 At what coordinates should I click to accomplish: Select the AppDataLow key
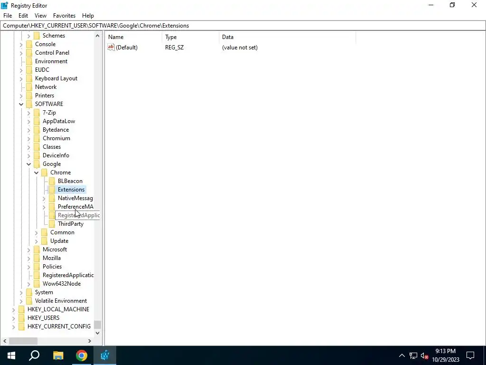[x=59, y=121]
